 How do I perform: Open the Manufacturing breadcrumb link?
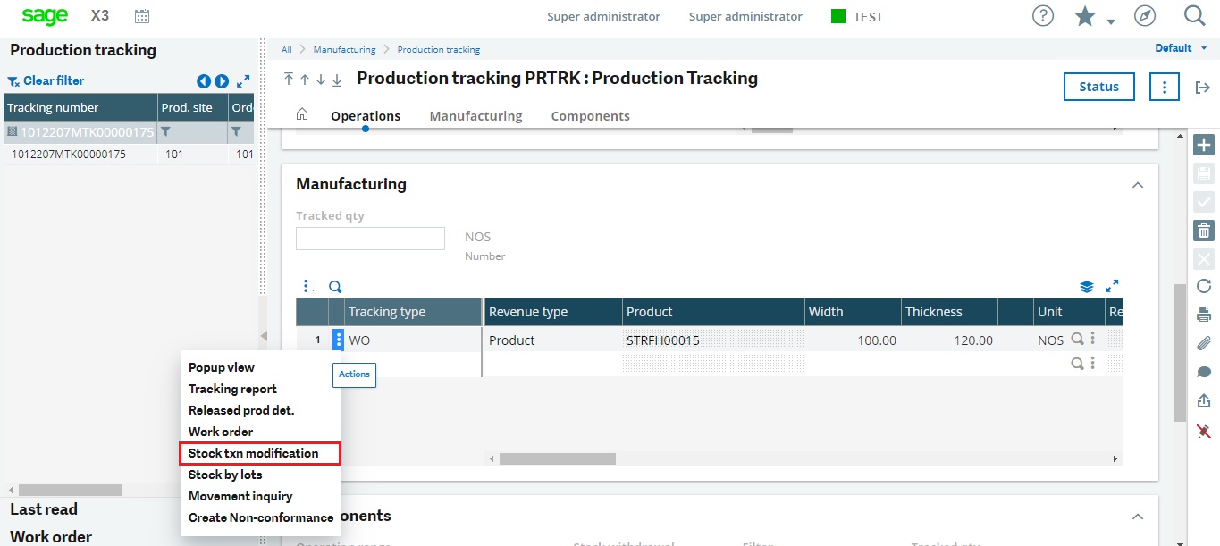coord(345,49)
